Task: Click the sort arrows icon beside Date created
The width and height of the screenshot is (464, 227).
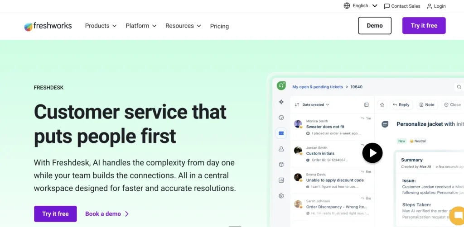Action: (x=297, y=104)
